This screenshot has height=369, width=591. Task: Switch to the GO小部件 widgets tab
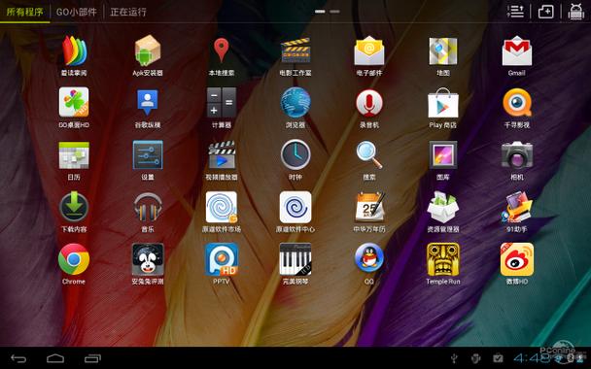pos(76,12)
